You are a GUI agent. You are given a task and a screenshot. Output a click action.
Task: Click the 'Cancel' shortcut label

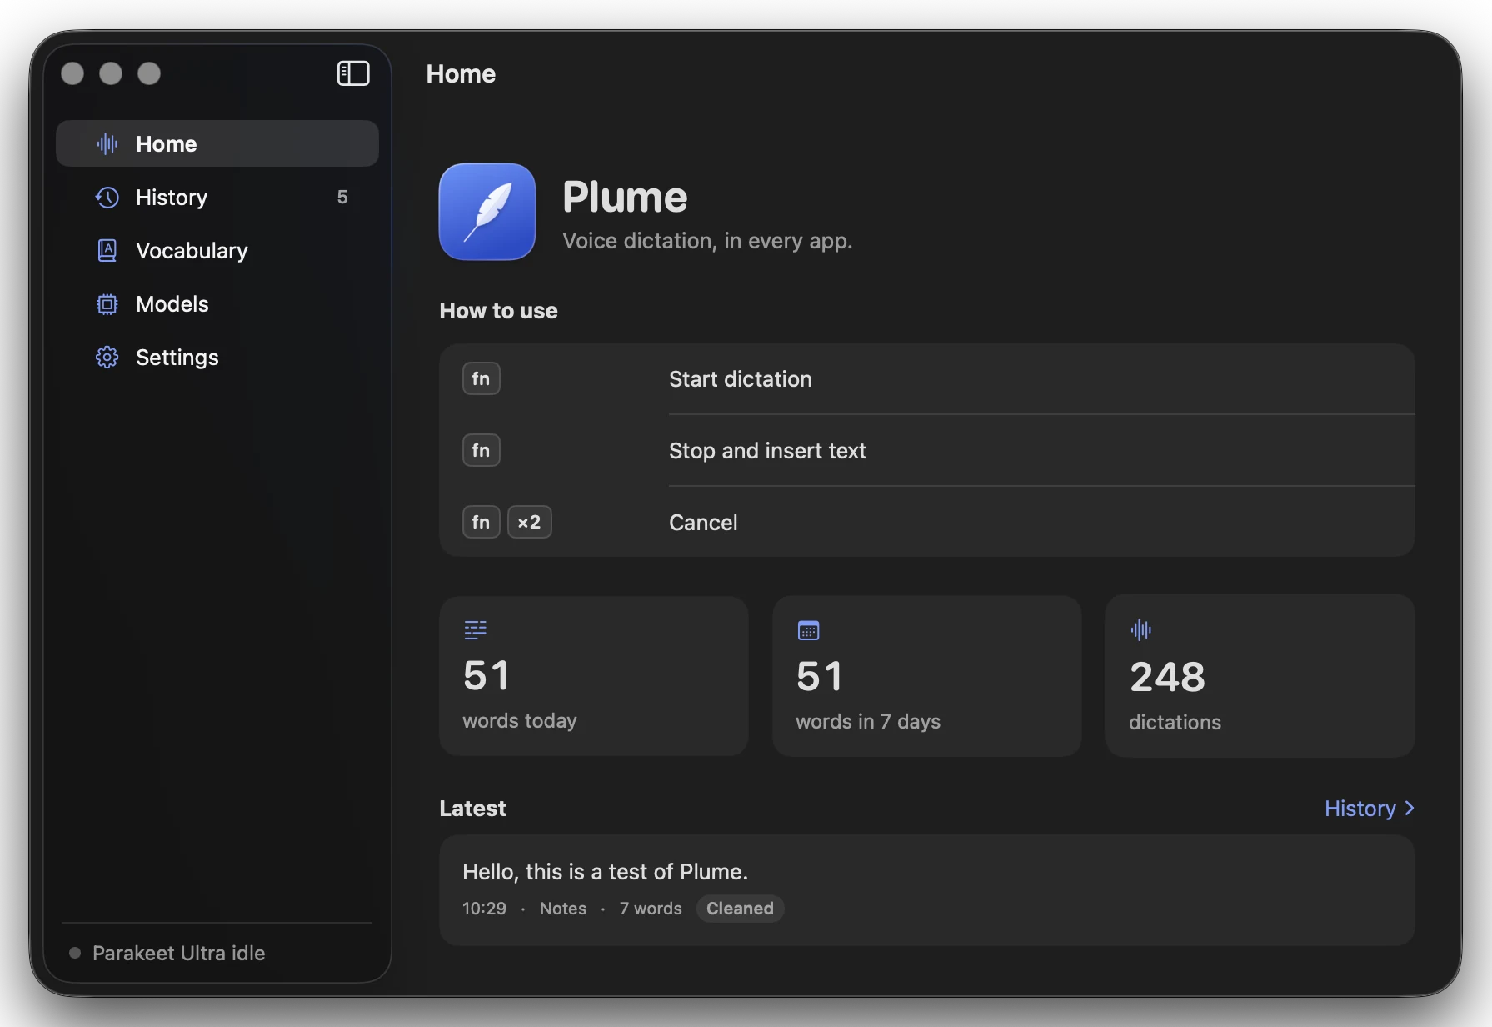tap(704, 523)
